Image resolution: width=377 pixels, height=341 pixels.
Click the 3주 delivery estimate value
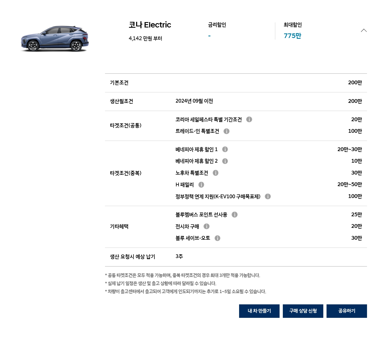click(179, 256)
